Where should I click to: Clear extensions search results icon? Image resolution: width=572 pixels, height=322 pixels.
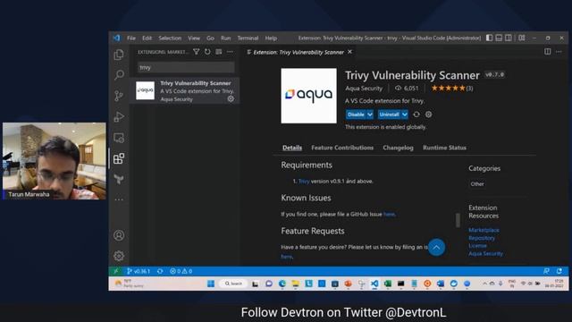218,52
